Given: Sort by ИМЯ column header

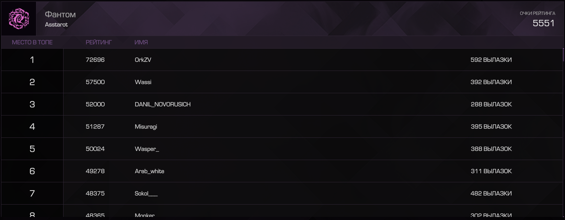Looking at the screenshot, I should point(141,42).
